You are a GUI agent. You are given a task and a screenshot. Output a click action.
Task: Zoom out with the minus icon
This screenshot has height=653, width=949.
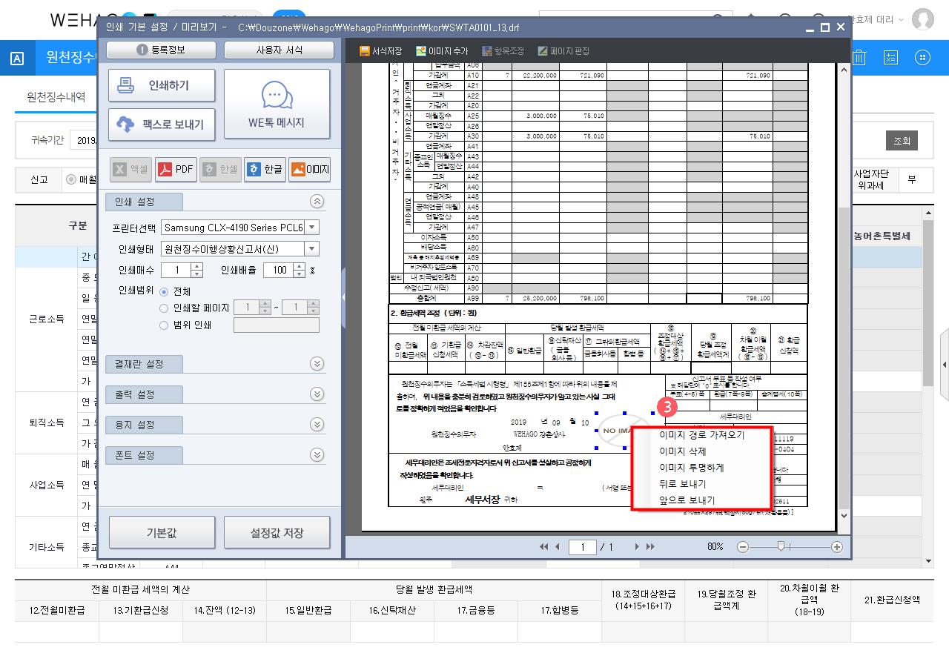[743, 547]
